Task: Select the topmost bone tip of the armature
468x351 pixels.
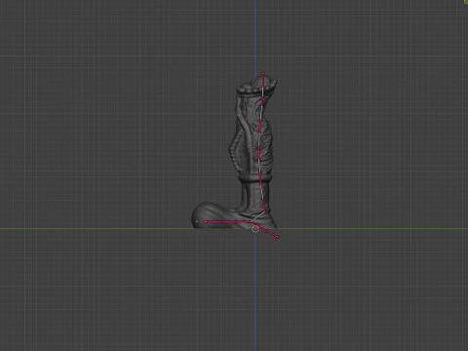Action: coord(263,74)
